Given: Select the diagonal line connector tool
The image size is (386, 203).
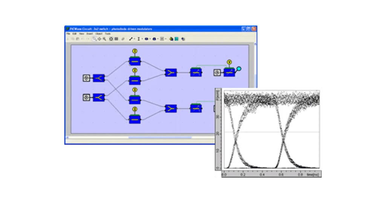Looking at the screenshot, I should tap(131, 39).
